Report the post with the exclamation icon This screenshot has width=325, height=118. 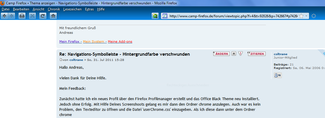pyautogui.click(x=240, y=54)
